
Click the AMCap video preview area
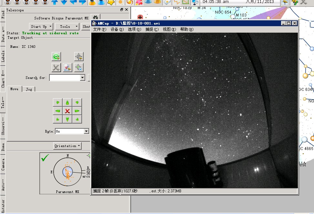195,110
